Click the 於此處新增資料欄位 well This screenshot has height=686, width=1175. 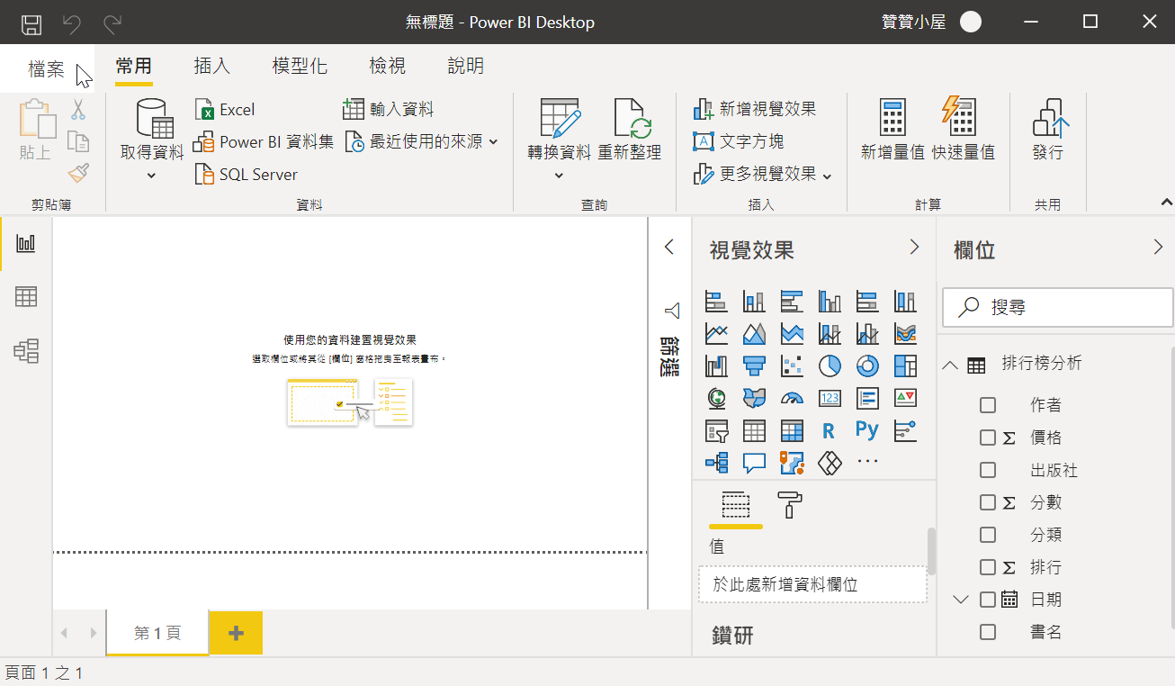pos(813,584)
